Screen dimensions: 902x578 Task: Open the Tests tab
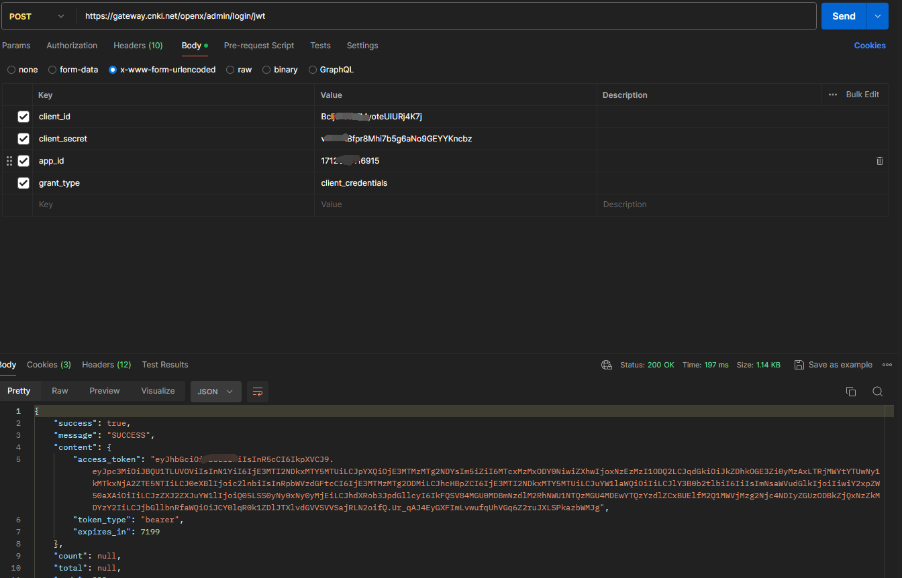pyautogui.click(x=320, y=46)
